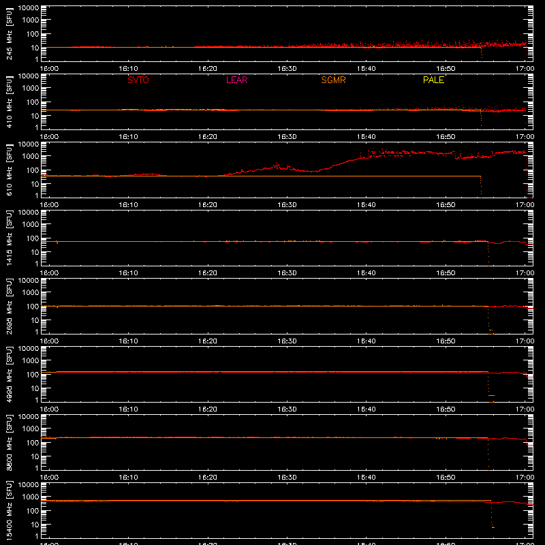Click the orange SGMR station label
545x545 pixels.
pyautogui.click(x=333, y=80)
